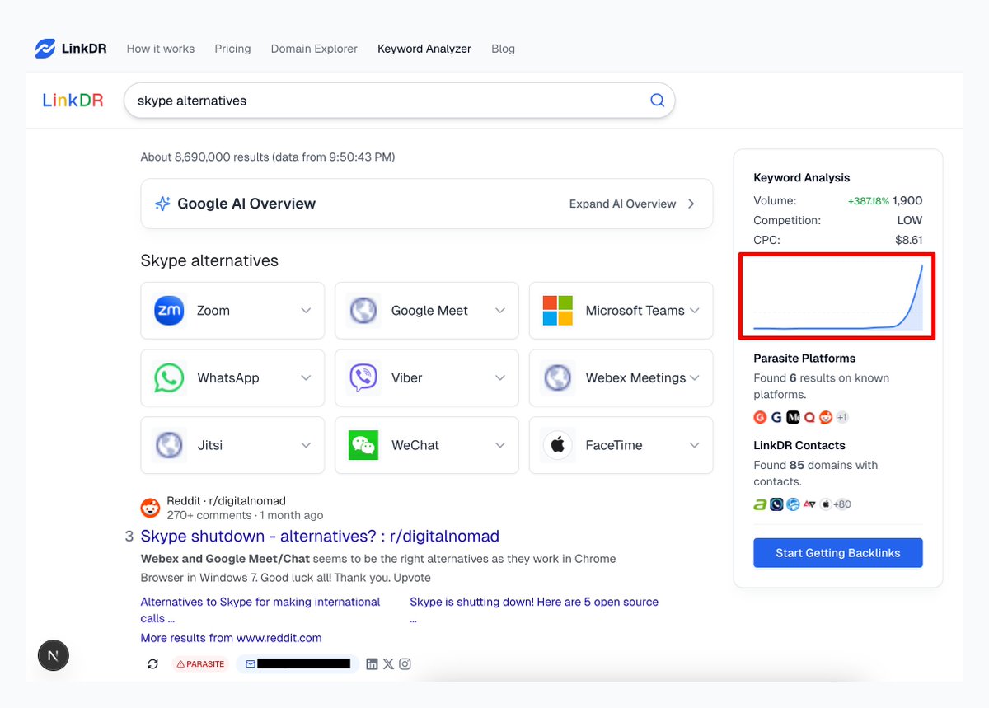Click the Microsoft Teams logo icon
Viewport: 989px width, 708px height.
pyautogui.click(x=558, y=311)
